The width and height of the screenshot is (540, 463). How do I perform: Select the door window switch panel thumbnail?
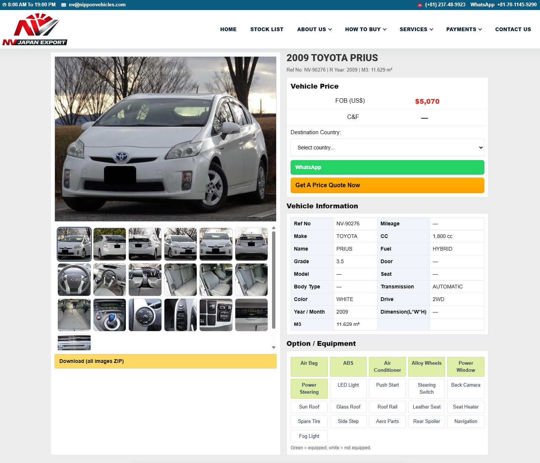(180, 315)
